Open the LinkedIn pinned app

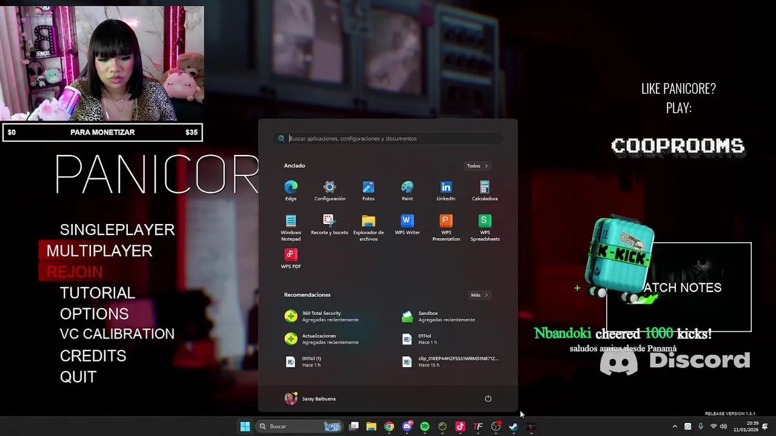(446, 191)
